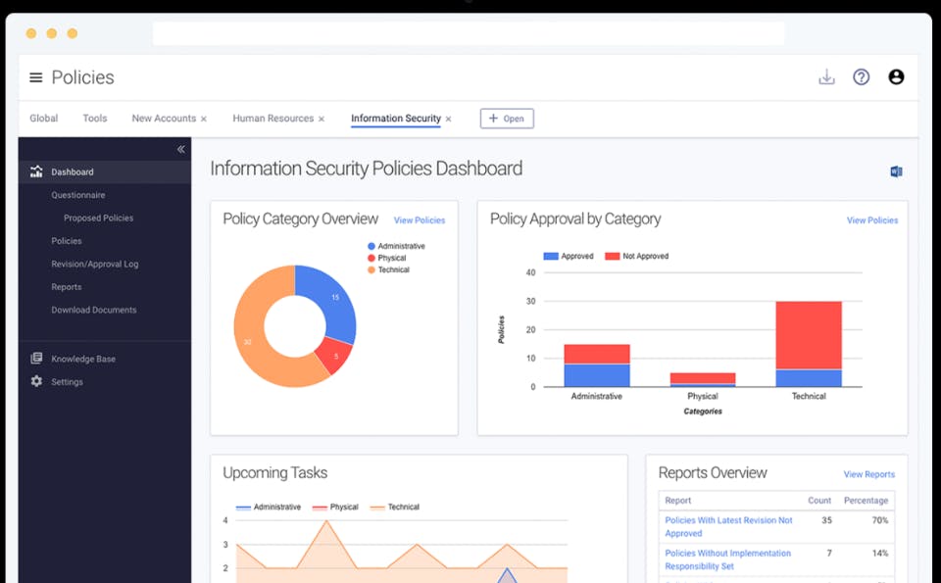Switch to the Global tab
Screen dimensions: 941x583
tap(44, 119)
